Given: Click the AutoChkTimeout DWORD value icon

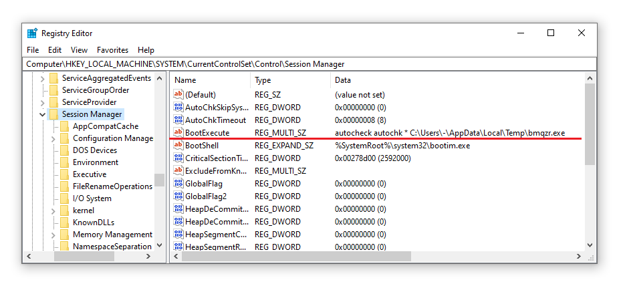Looking at the screenshot, I should tap(178, 120).
